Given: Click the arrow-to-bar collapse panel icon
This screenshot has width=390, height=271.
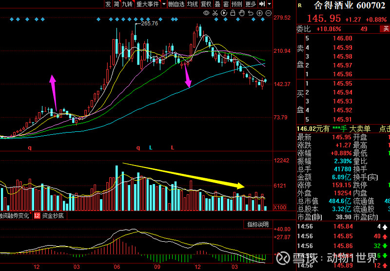Looking at the screenshot, I should coord(262,4).
